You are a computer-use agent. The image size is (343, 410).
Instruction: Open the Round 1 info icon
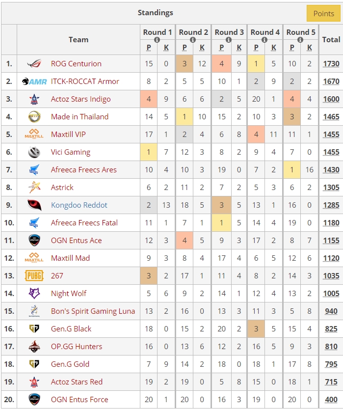[x=157, y=40]
